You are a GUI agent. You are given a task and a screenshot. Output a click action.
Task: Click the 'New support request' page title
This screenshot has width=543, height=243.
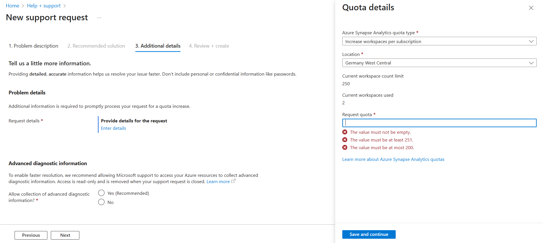(47, 18)
